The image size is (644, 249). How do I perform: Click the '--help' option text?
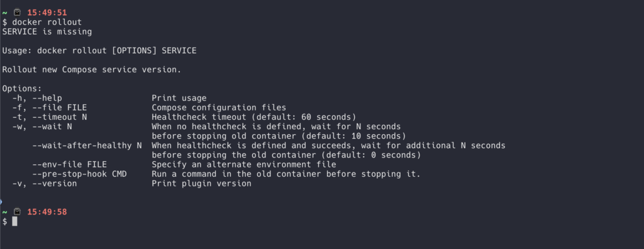[x=47, y=98]
